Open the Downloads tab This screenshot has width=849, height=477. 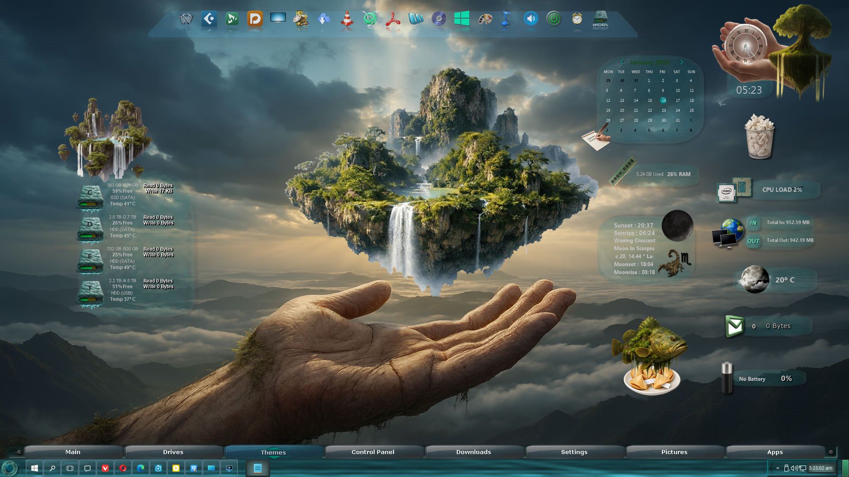[x=474, y=452]
